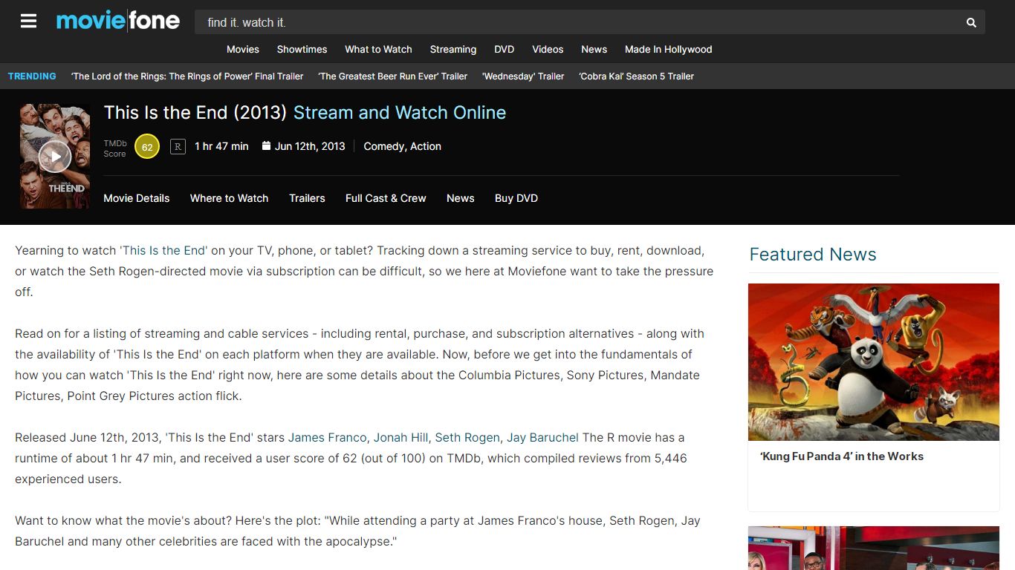
Task: Click the Moviefone logo
Action: pos(118,21)
